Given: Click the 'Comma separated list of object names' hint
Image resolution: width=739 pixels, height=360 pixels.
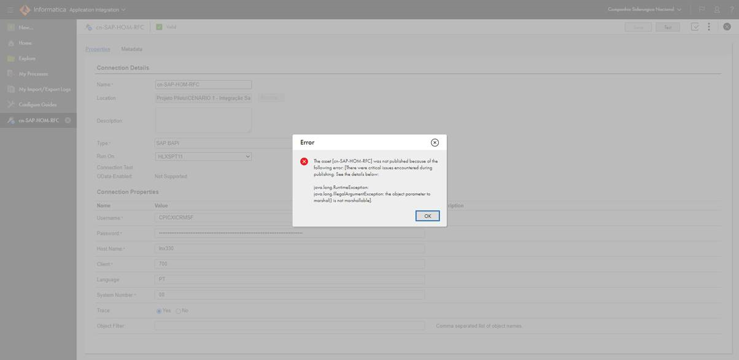Looking at the screenshot, I should pos(479,326).
